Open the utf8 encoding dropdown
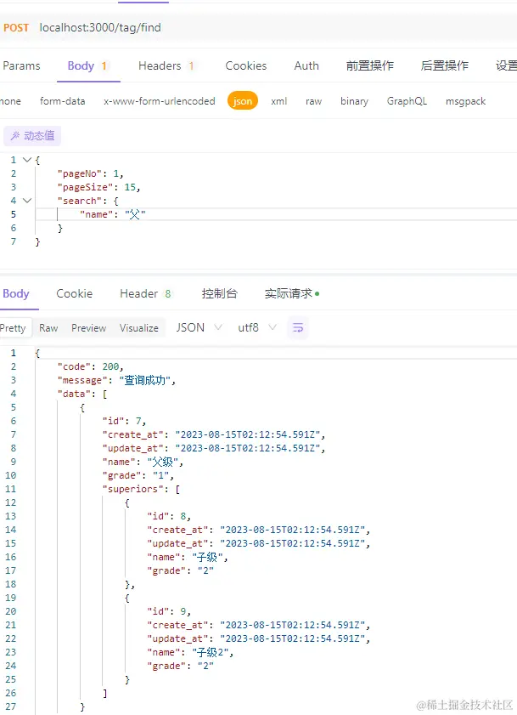The image size is (517, 715). click(x=257, y=327)
